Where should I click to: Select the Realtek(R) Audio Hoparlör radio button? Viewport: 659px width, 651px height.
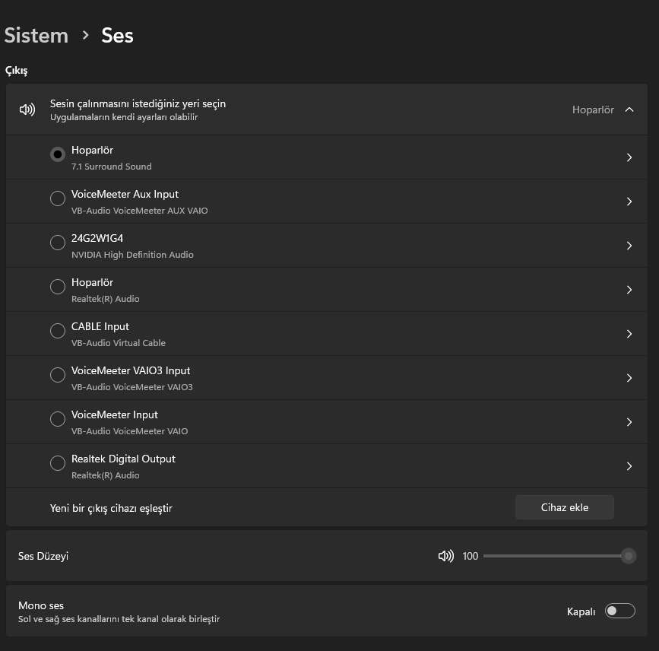[x=57, y=287]
